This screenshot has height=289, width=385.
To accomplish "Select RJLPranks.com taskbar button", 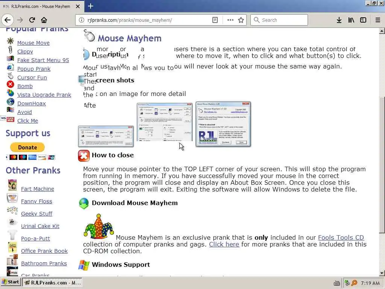I will point(52,283).
